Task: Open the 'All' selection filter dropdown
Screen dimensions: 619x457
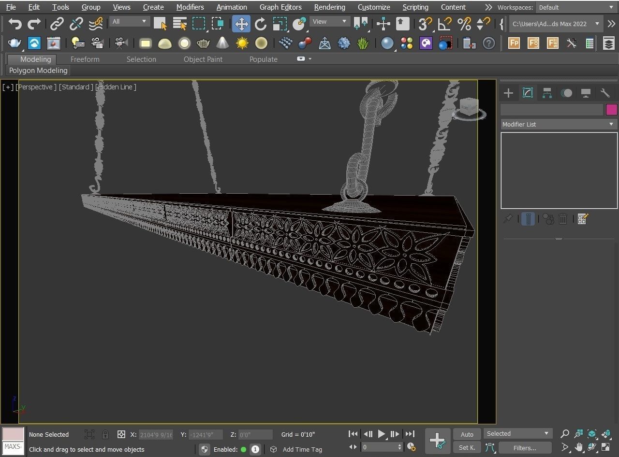Action: coord(130,22)
